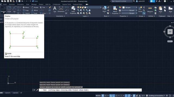Activate the Mirror tool
Image resolution: width=174 pixels, height=97 pixels.
pos(35,10)
